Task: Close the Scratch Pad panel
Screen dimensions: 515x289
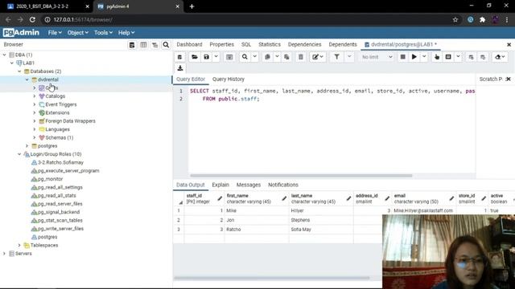Action: pos(509,79)
